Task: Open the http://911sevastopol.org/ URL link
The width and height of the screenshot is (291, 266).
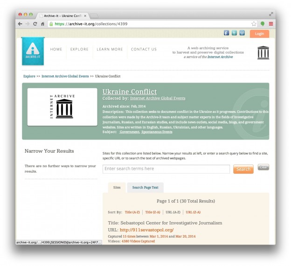Action: (x=146, y=230)
